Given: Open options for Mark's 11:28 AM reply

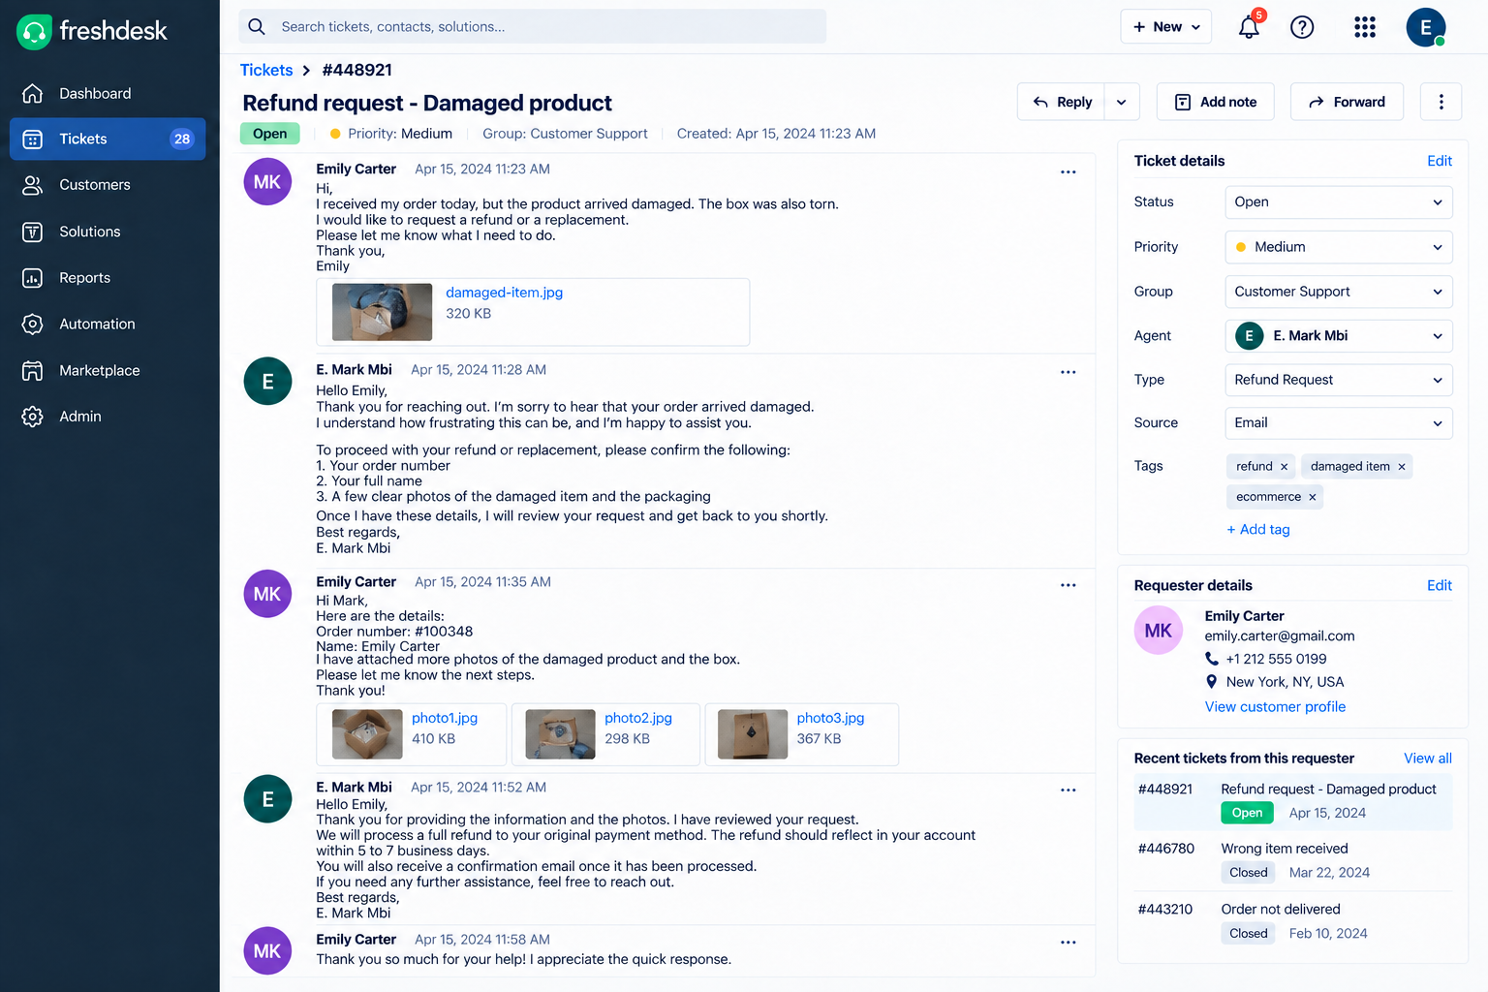Looking at the screenshot, I should [1069, 372].
